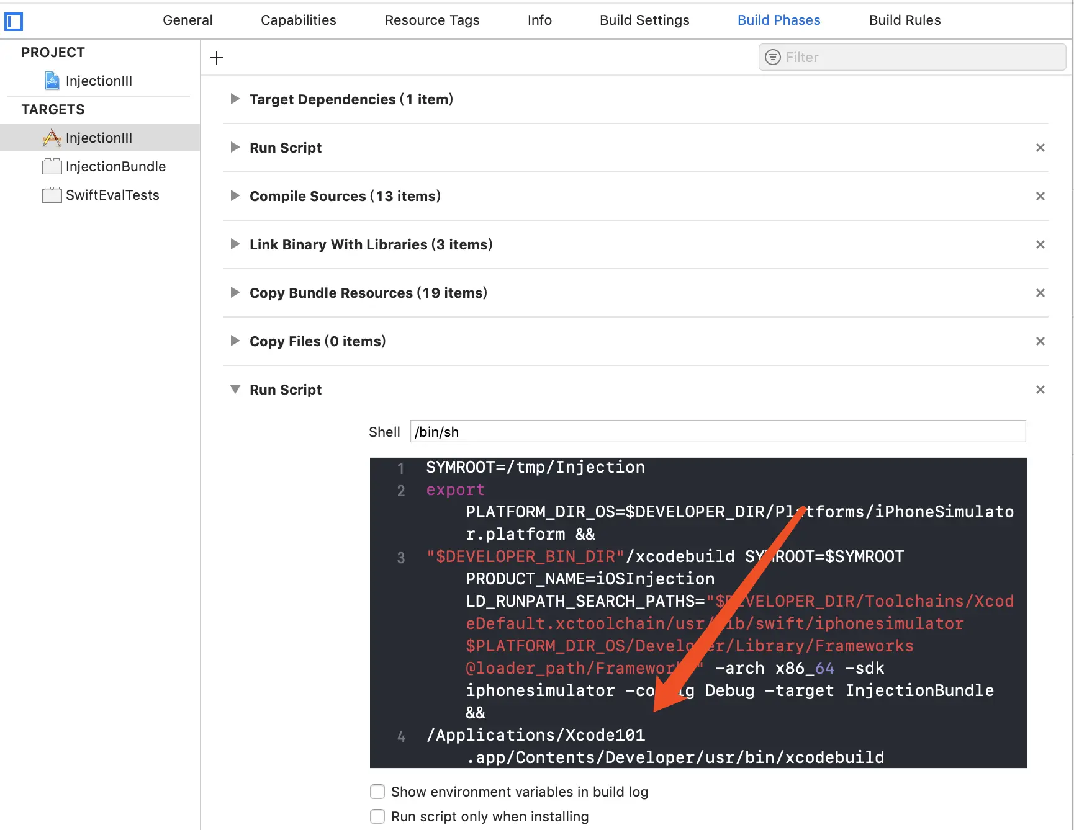Select InjectionIII under PROJECT

coord(99,81)
